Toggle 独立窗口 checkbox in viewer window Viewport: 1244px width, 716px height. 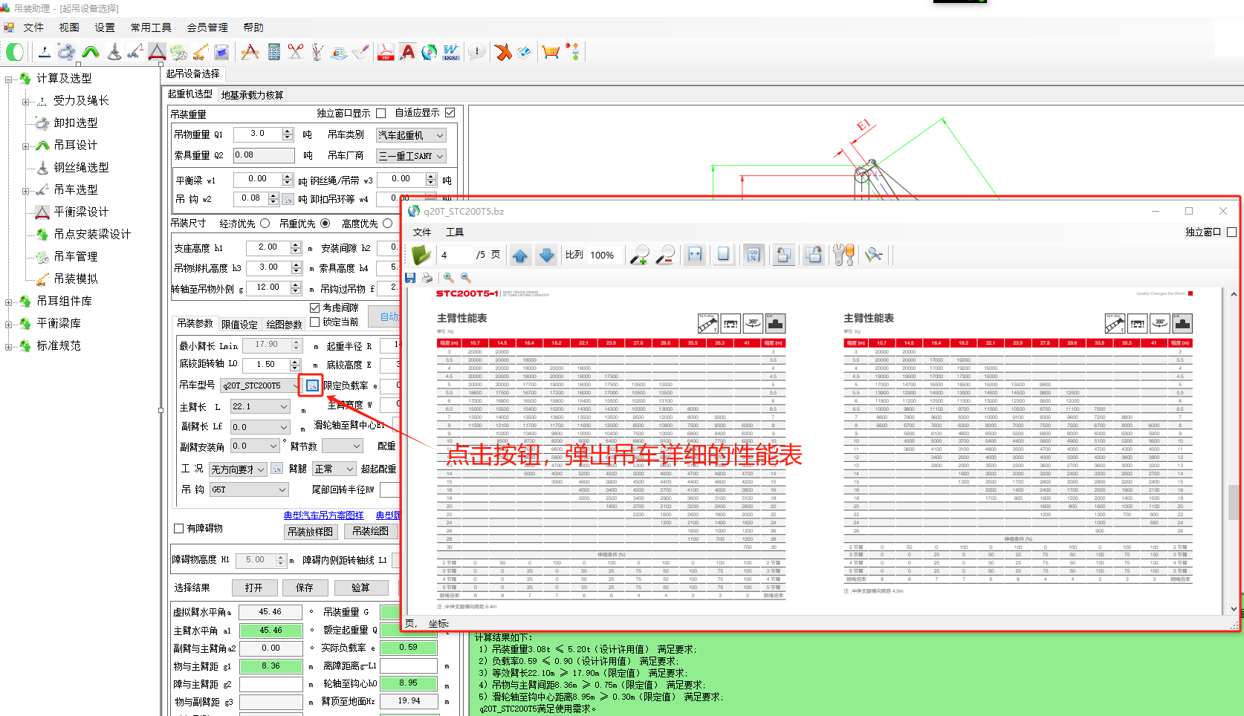(1231, 232)
